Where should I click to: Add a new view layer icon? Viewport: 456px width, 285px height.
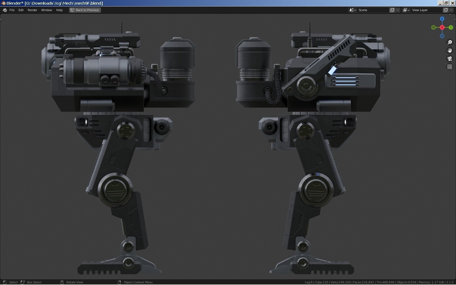tap(446, 10)
